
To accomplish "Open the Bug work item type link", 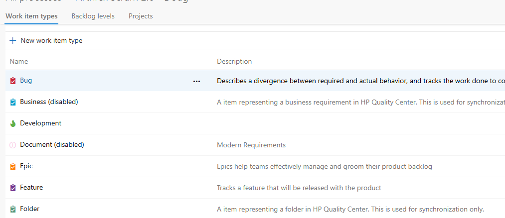I will (26, 80).
